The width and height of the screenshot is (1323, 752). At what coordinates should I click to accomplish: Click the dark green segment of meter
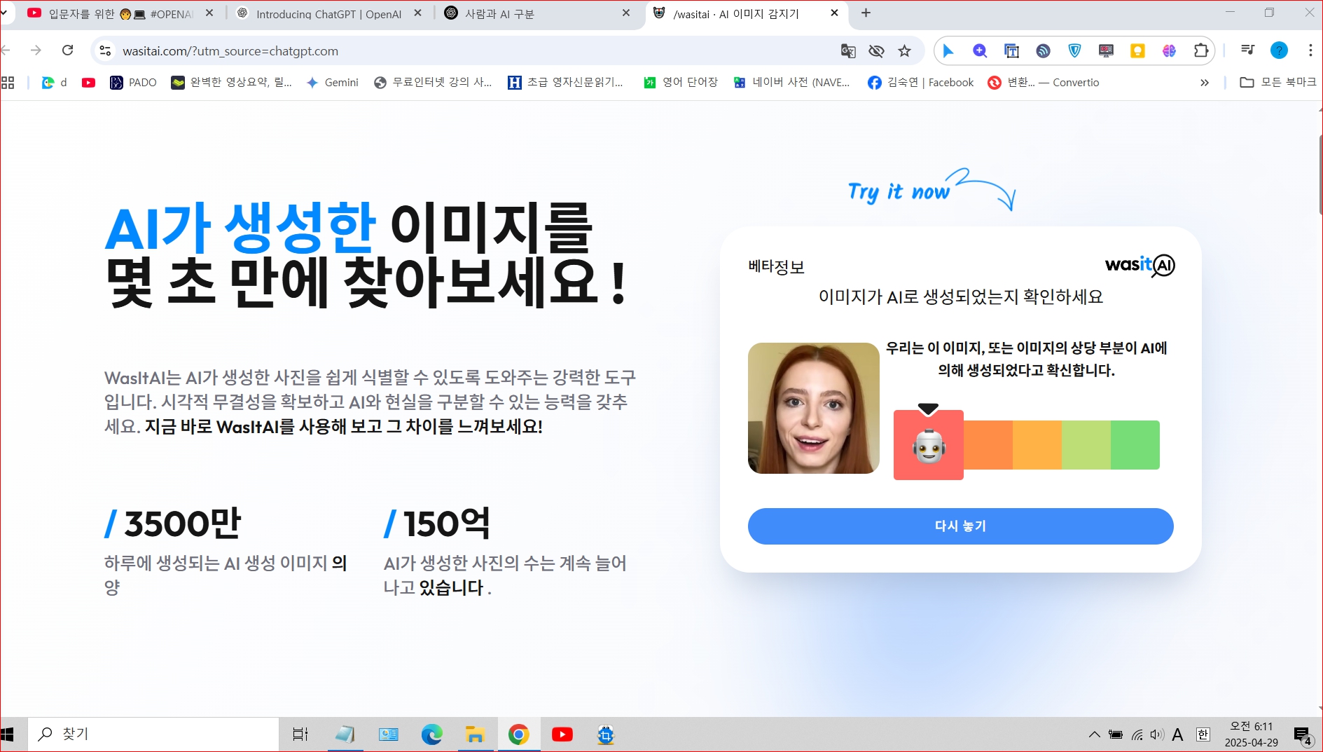[x=1135, y=445]
